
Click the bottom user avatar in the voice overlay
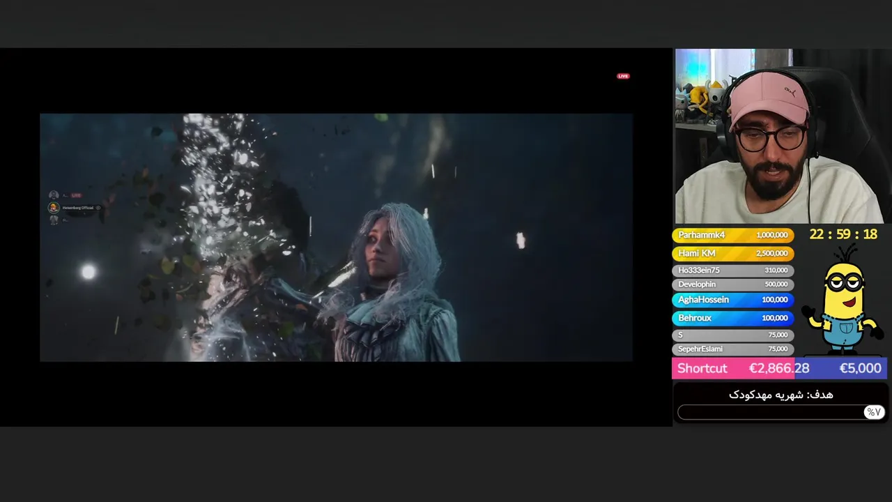pos(54,220)
